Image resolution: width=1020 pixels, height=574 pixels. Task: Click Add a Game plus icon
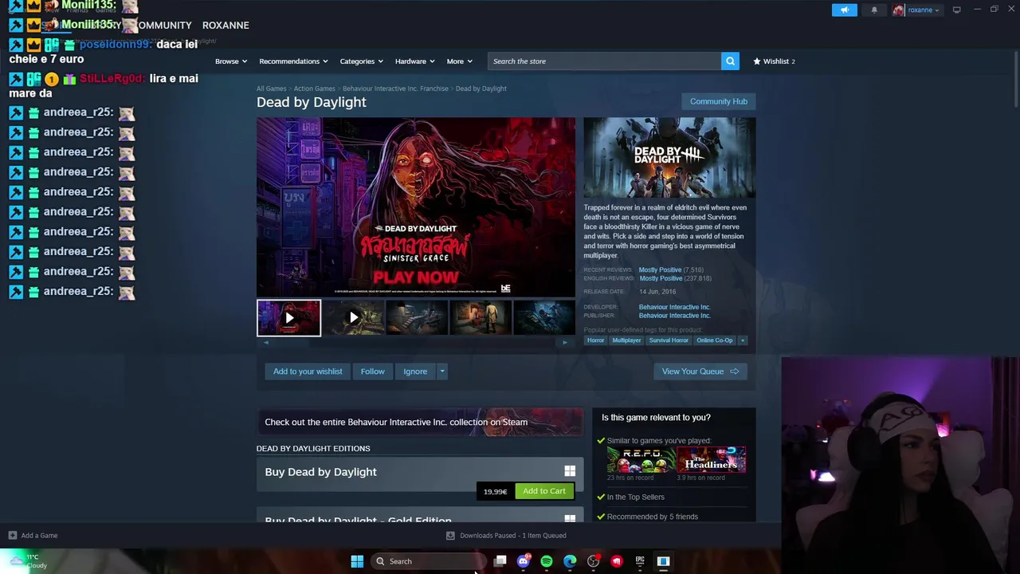[12, 536]
